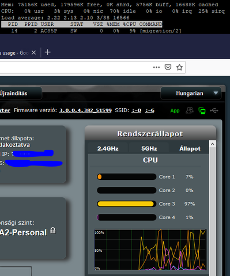Click the '0%' Core 2 value
The image size is (230, 276).
190,190
